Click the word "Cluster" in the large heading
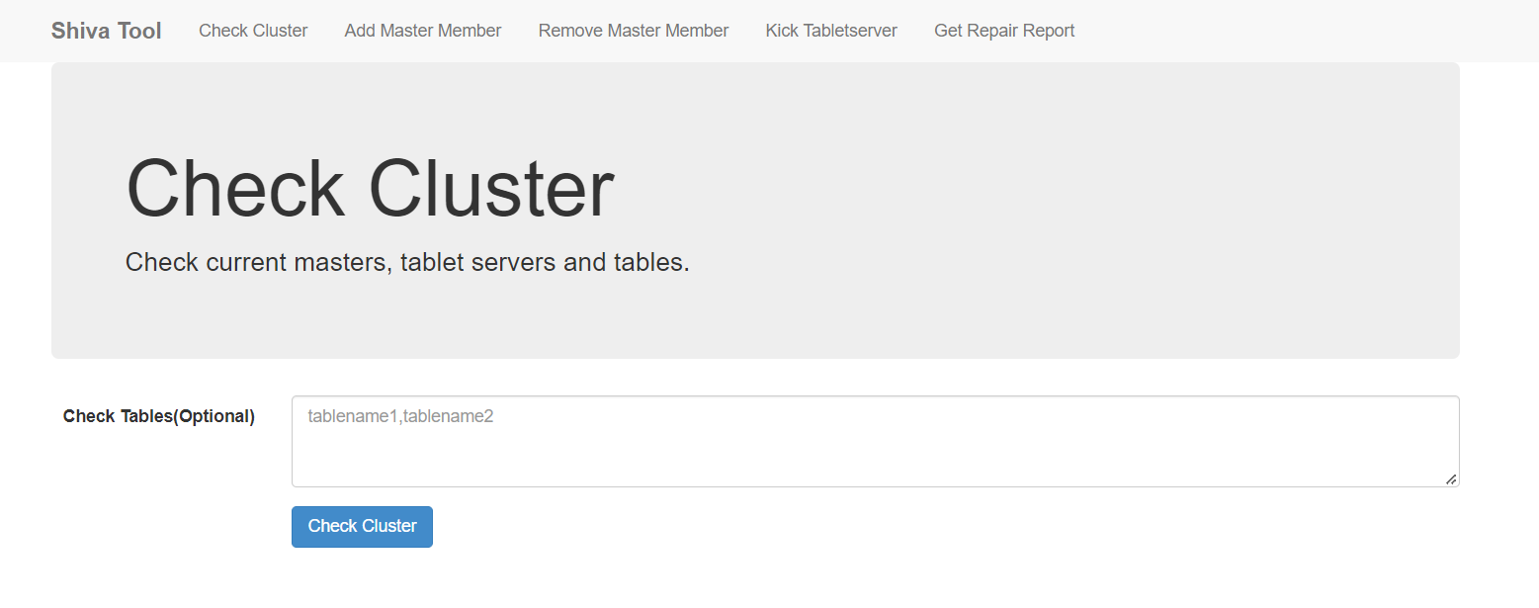This screenshot has width=1539, height=608. [491, 188]
